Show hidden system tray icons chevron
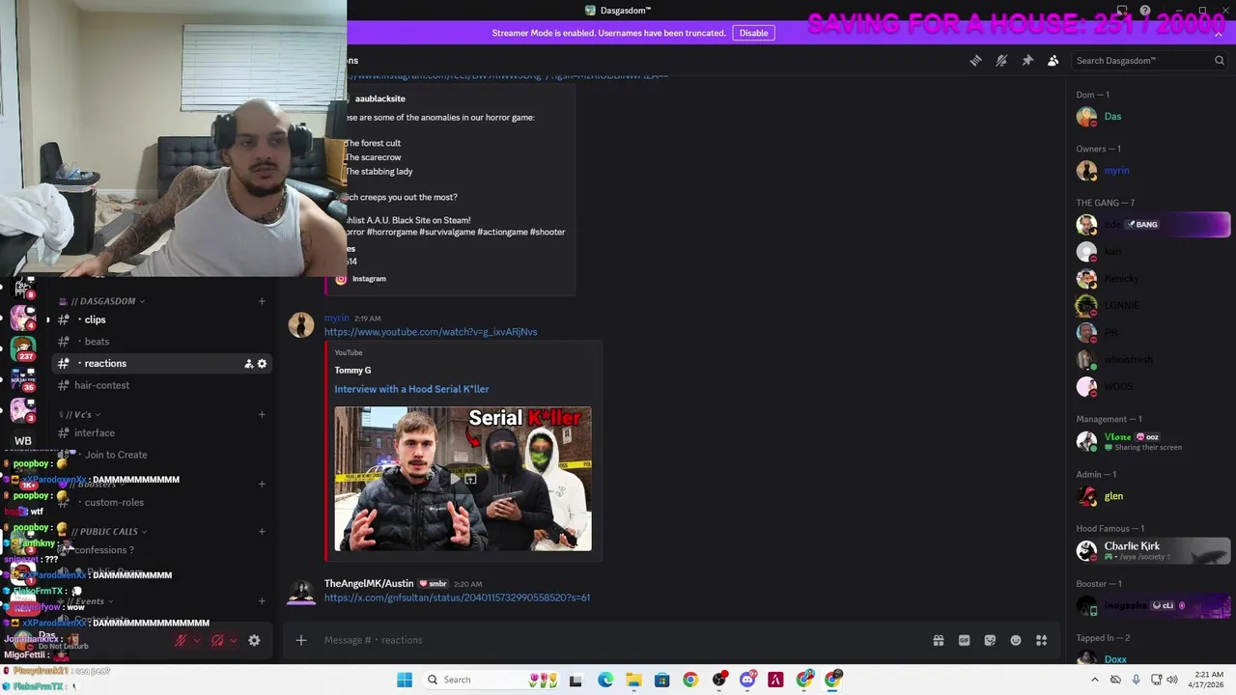 point(1094,680)
